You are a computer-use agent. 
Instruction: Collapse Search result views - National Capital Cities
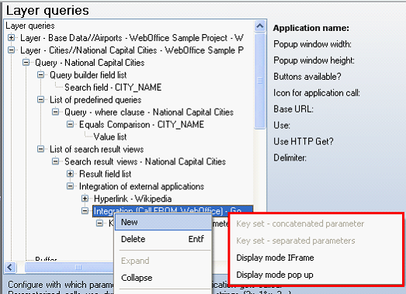click(55, 161)
